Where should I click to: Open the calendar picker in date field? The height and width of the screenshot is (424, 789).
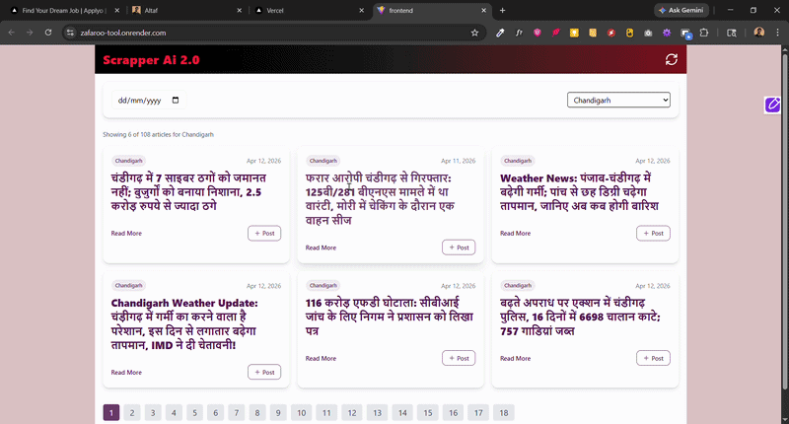tap(176, 101)
